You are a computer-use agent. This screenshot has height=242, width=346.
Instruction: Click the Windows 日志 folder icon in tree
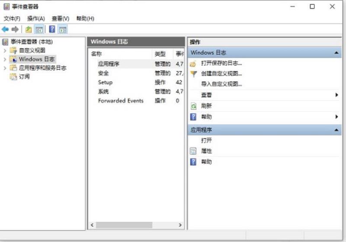tap(13, 59)
